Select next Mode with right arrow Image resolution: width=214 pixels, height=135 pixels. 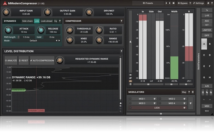[59, 41]
